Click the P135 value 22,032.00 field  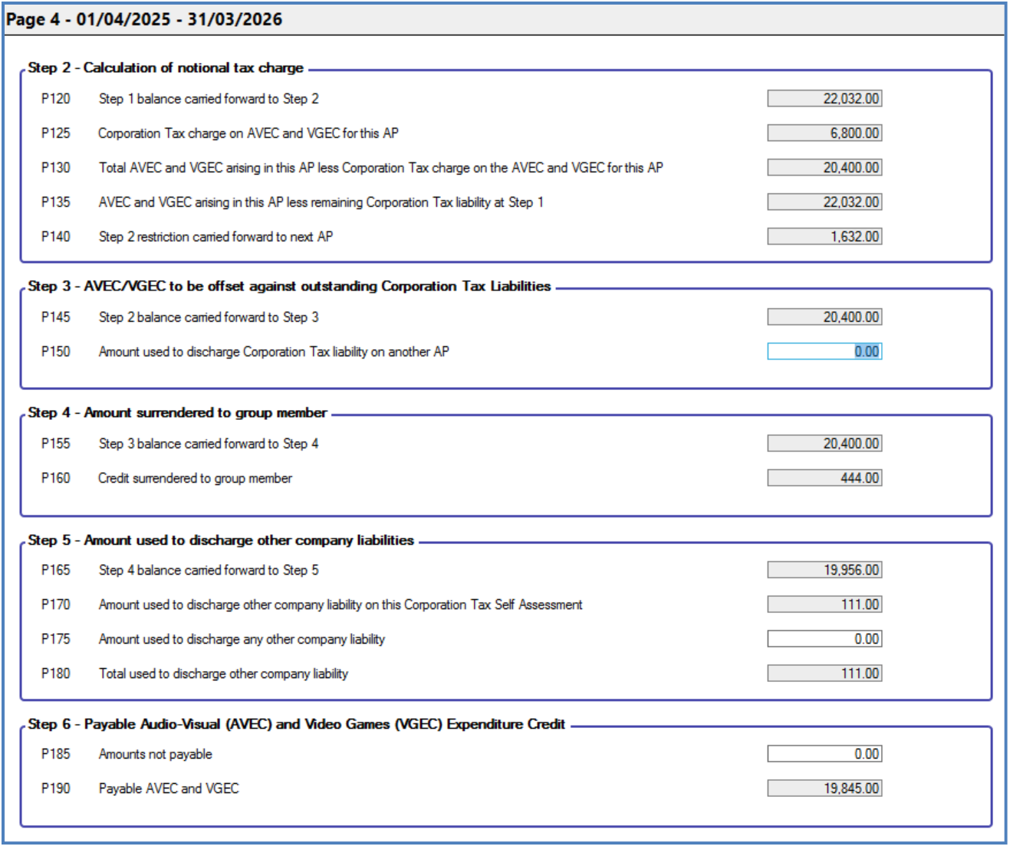click(824, 202)
